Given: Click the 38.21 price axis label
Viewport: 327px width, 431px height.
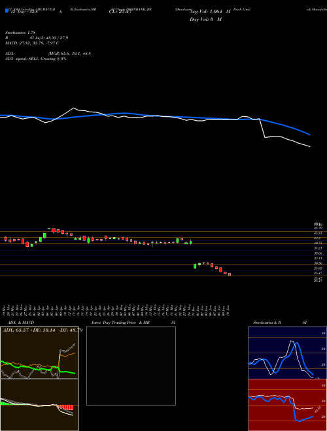Looking at the screenshot, I should click(318, 248).
